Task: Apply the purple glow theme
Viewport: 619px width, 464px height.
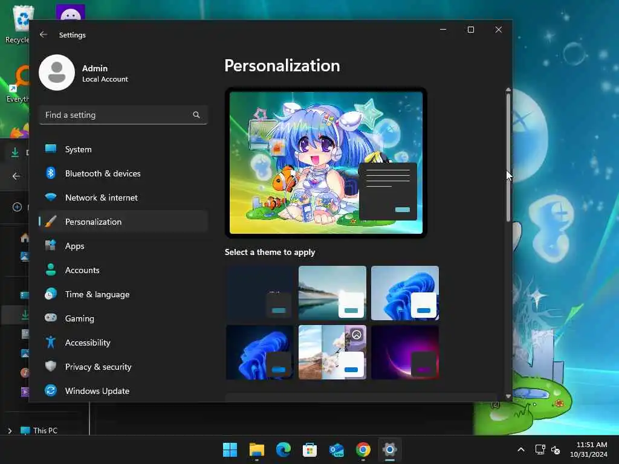Action: coord(405,352)
